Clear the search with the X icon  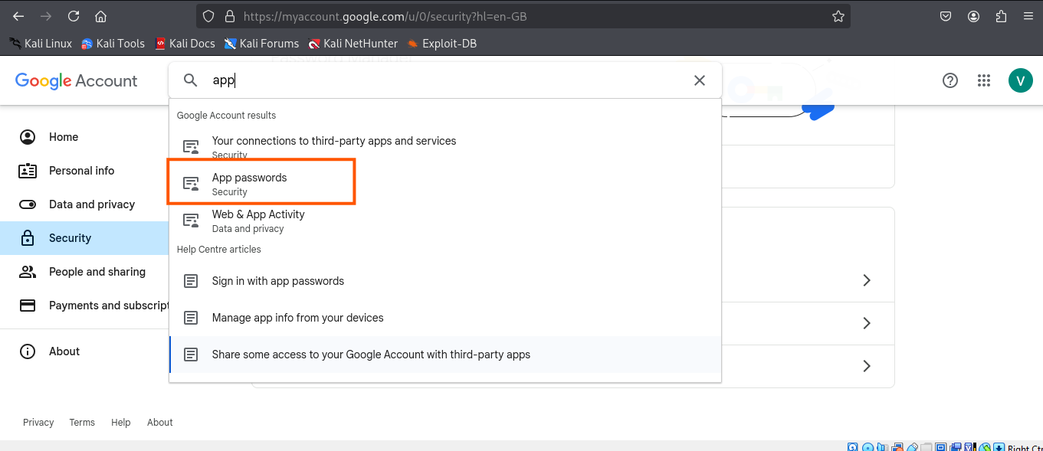pos(700,80)
